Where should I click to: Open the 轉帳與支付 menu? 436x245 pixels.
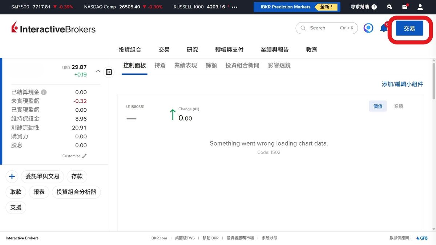(229, 50)
